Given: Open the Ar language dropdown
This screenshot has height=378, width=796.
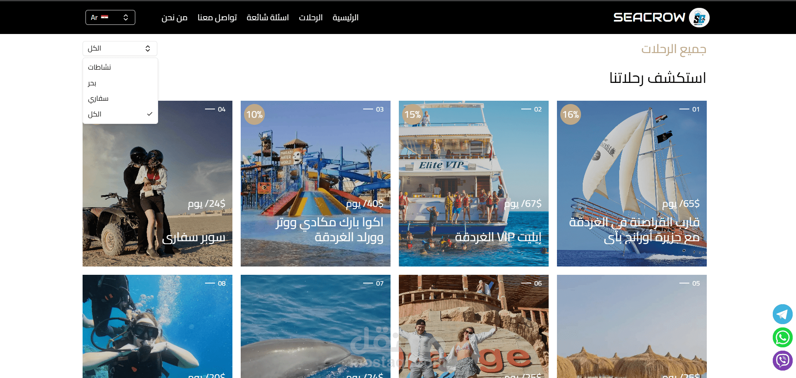Looking at the screenshot, I should click(x=110, y=17).
